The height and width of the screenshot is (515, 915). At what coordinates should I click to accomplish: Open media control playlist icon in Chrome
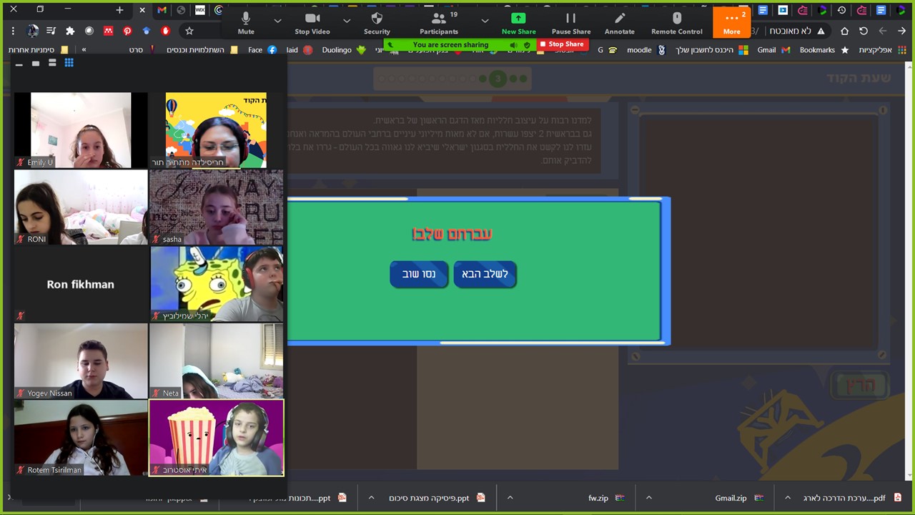click(x=51, y=31)
